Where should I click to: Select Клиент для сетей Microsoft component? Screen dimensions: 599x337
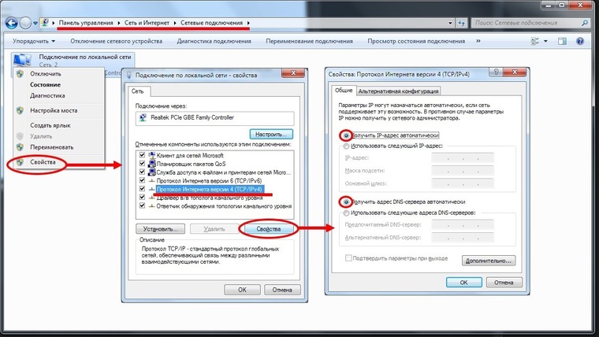click(189, 155)
